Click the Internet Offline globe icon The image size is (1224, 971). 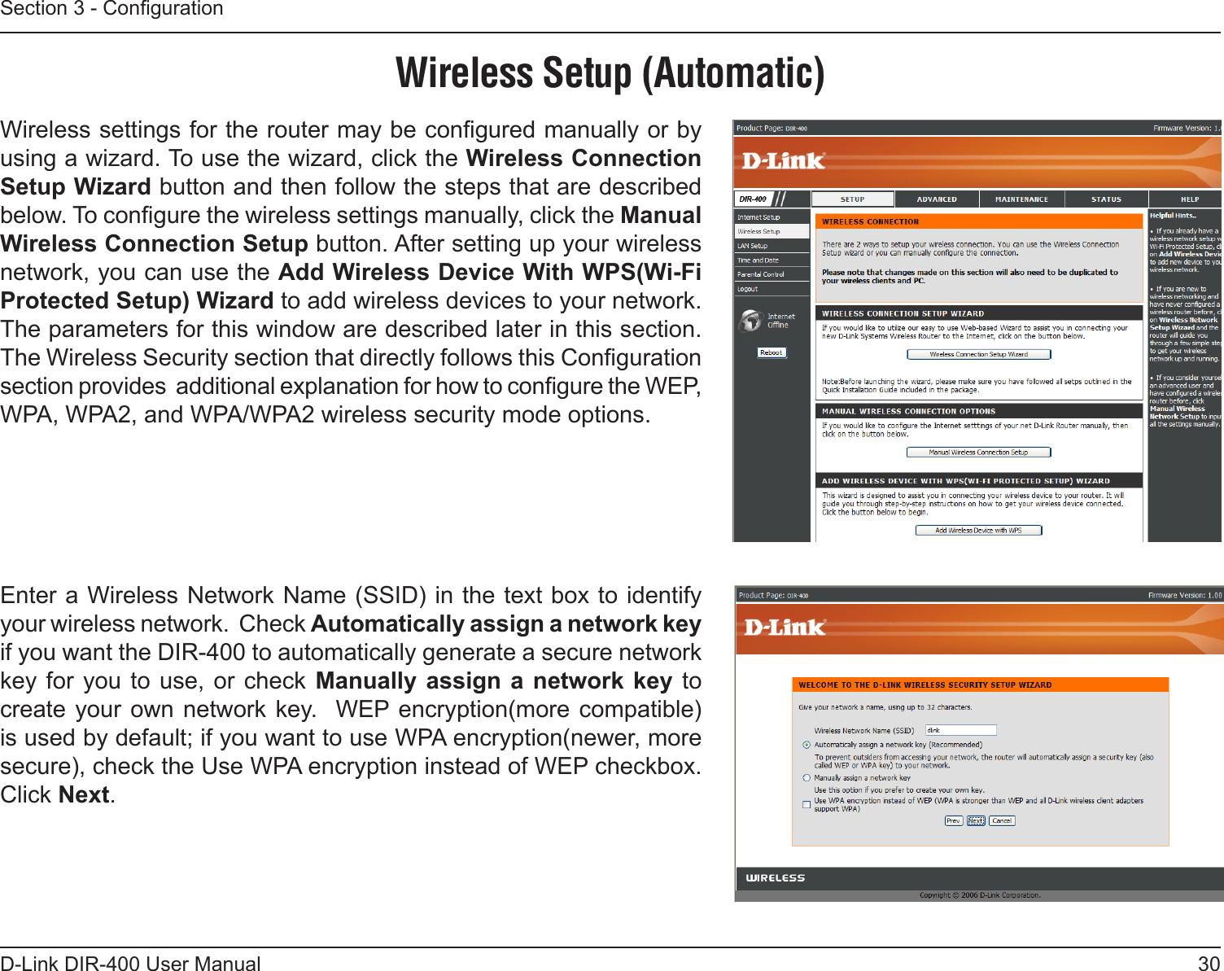[x=750, y=321]
